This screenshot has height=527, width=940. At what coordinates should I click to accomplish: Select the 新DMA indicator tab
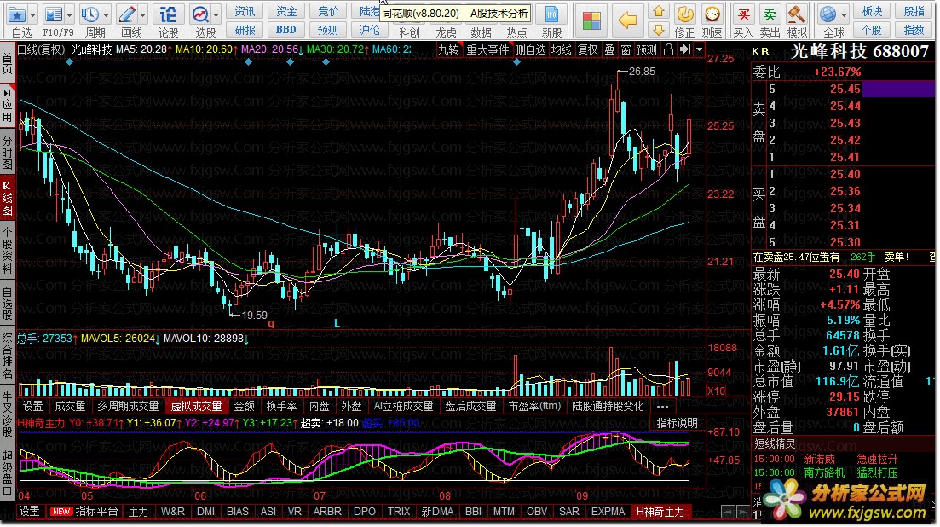(x=438, y=512)
